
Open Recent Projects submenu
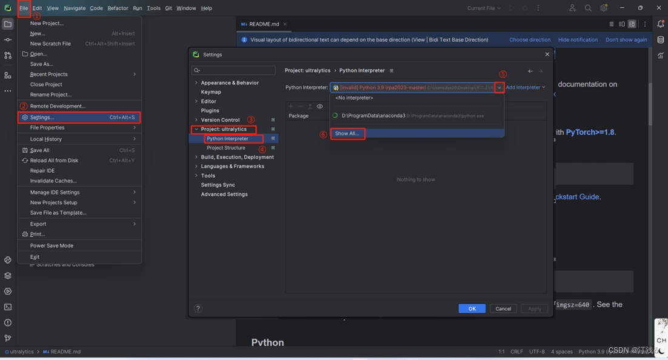click(79, 74)
